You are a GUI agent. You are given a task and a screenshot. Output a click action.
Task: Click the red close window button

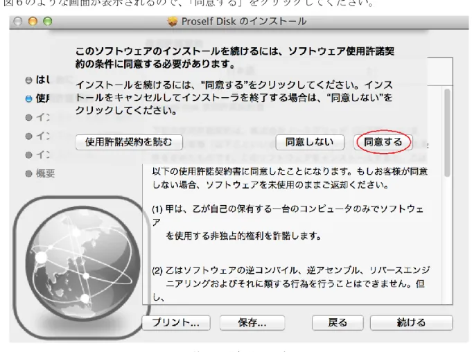(18, 21)
